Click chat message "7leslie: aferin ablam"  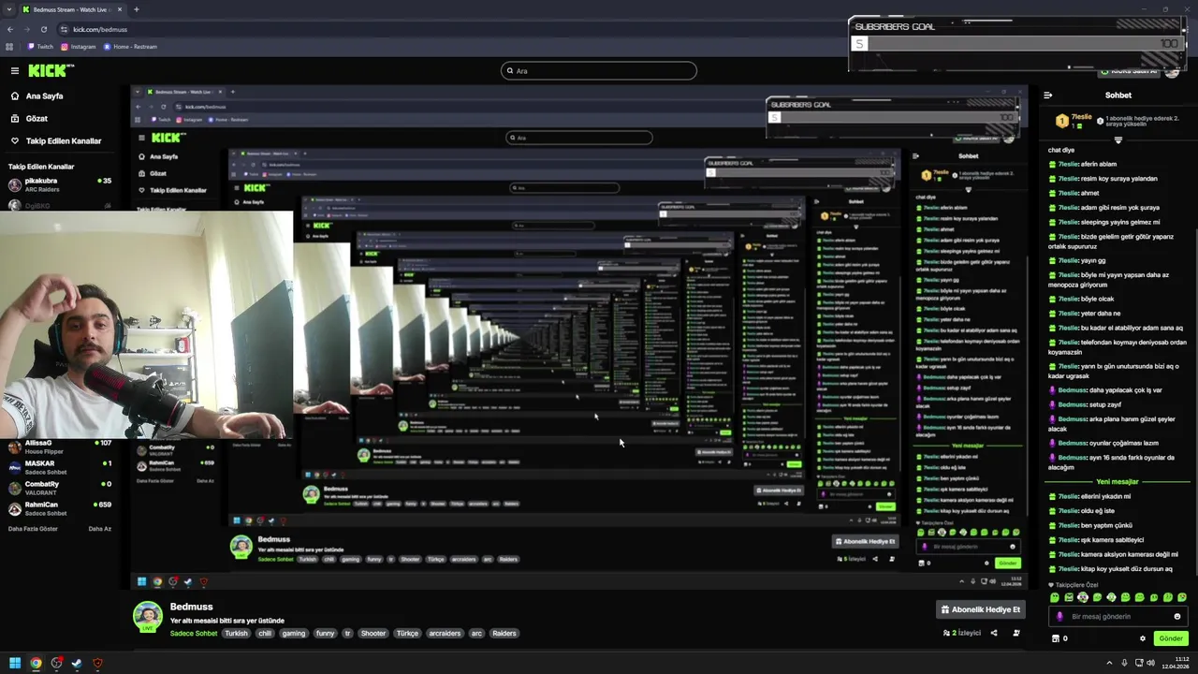[1083, 164]
